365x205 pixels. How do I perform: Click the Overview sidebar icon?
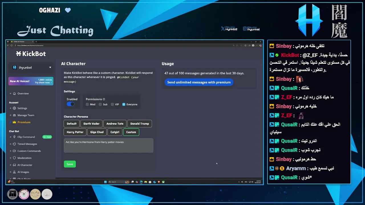(x=14, y=93)
